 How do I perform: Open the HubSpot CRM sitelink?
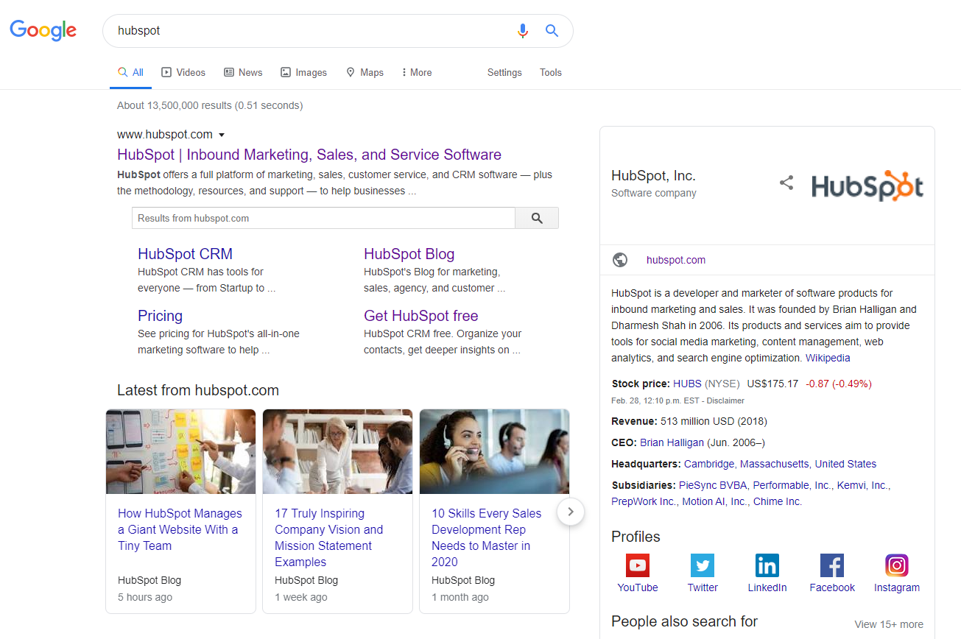(x=185, y=254)
